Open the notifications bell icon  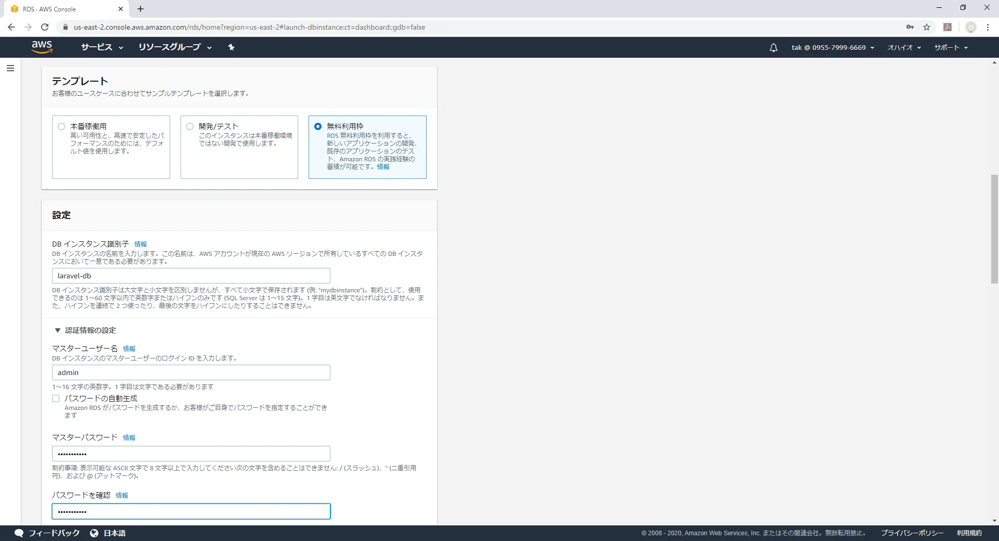tap(773, 47)
